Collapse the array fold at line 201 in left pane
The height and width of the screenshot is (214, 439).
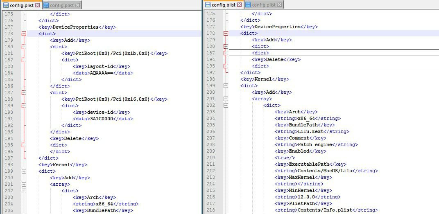[x=24, y=185]
